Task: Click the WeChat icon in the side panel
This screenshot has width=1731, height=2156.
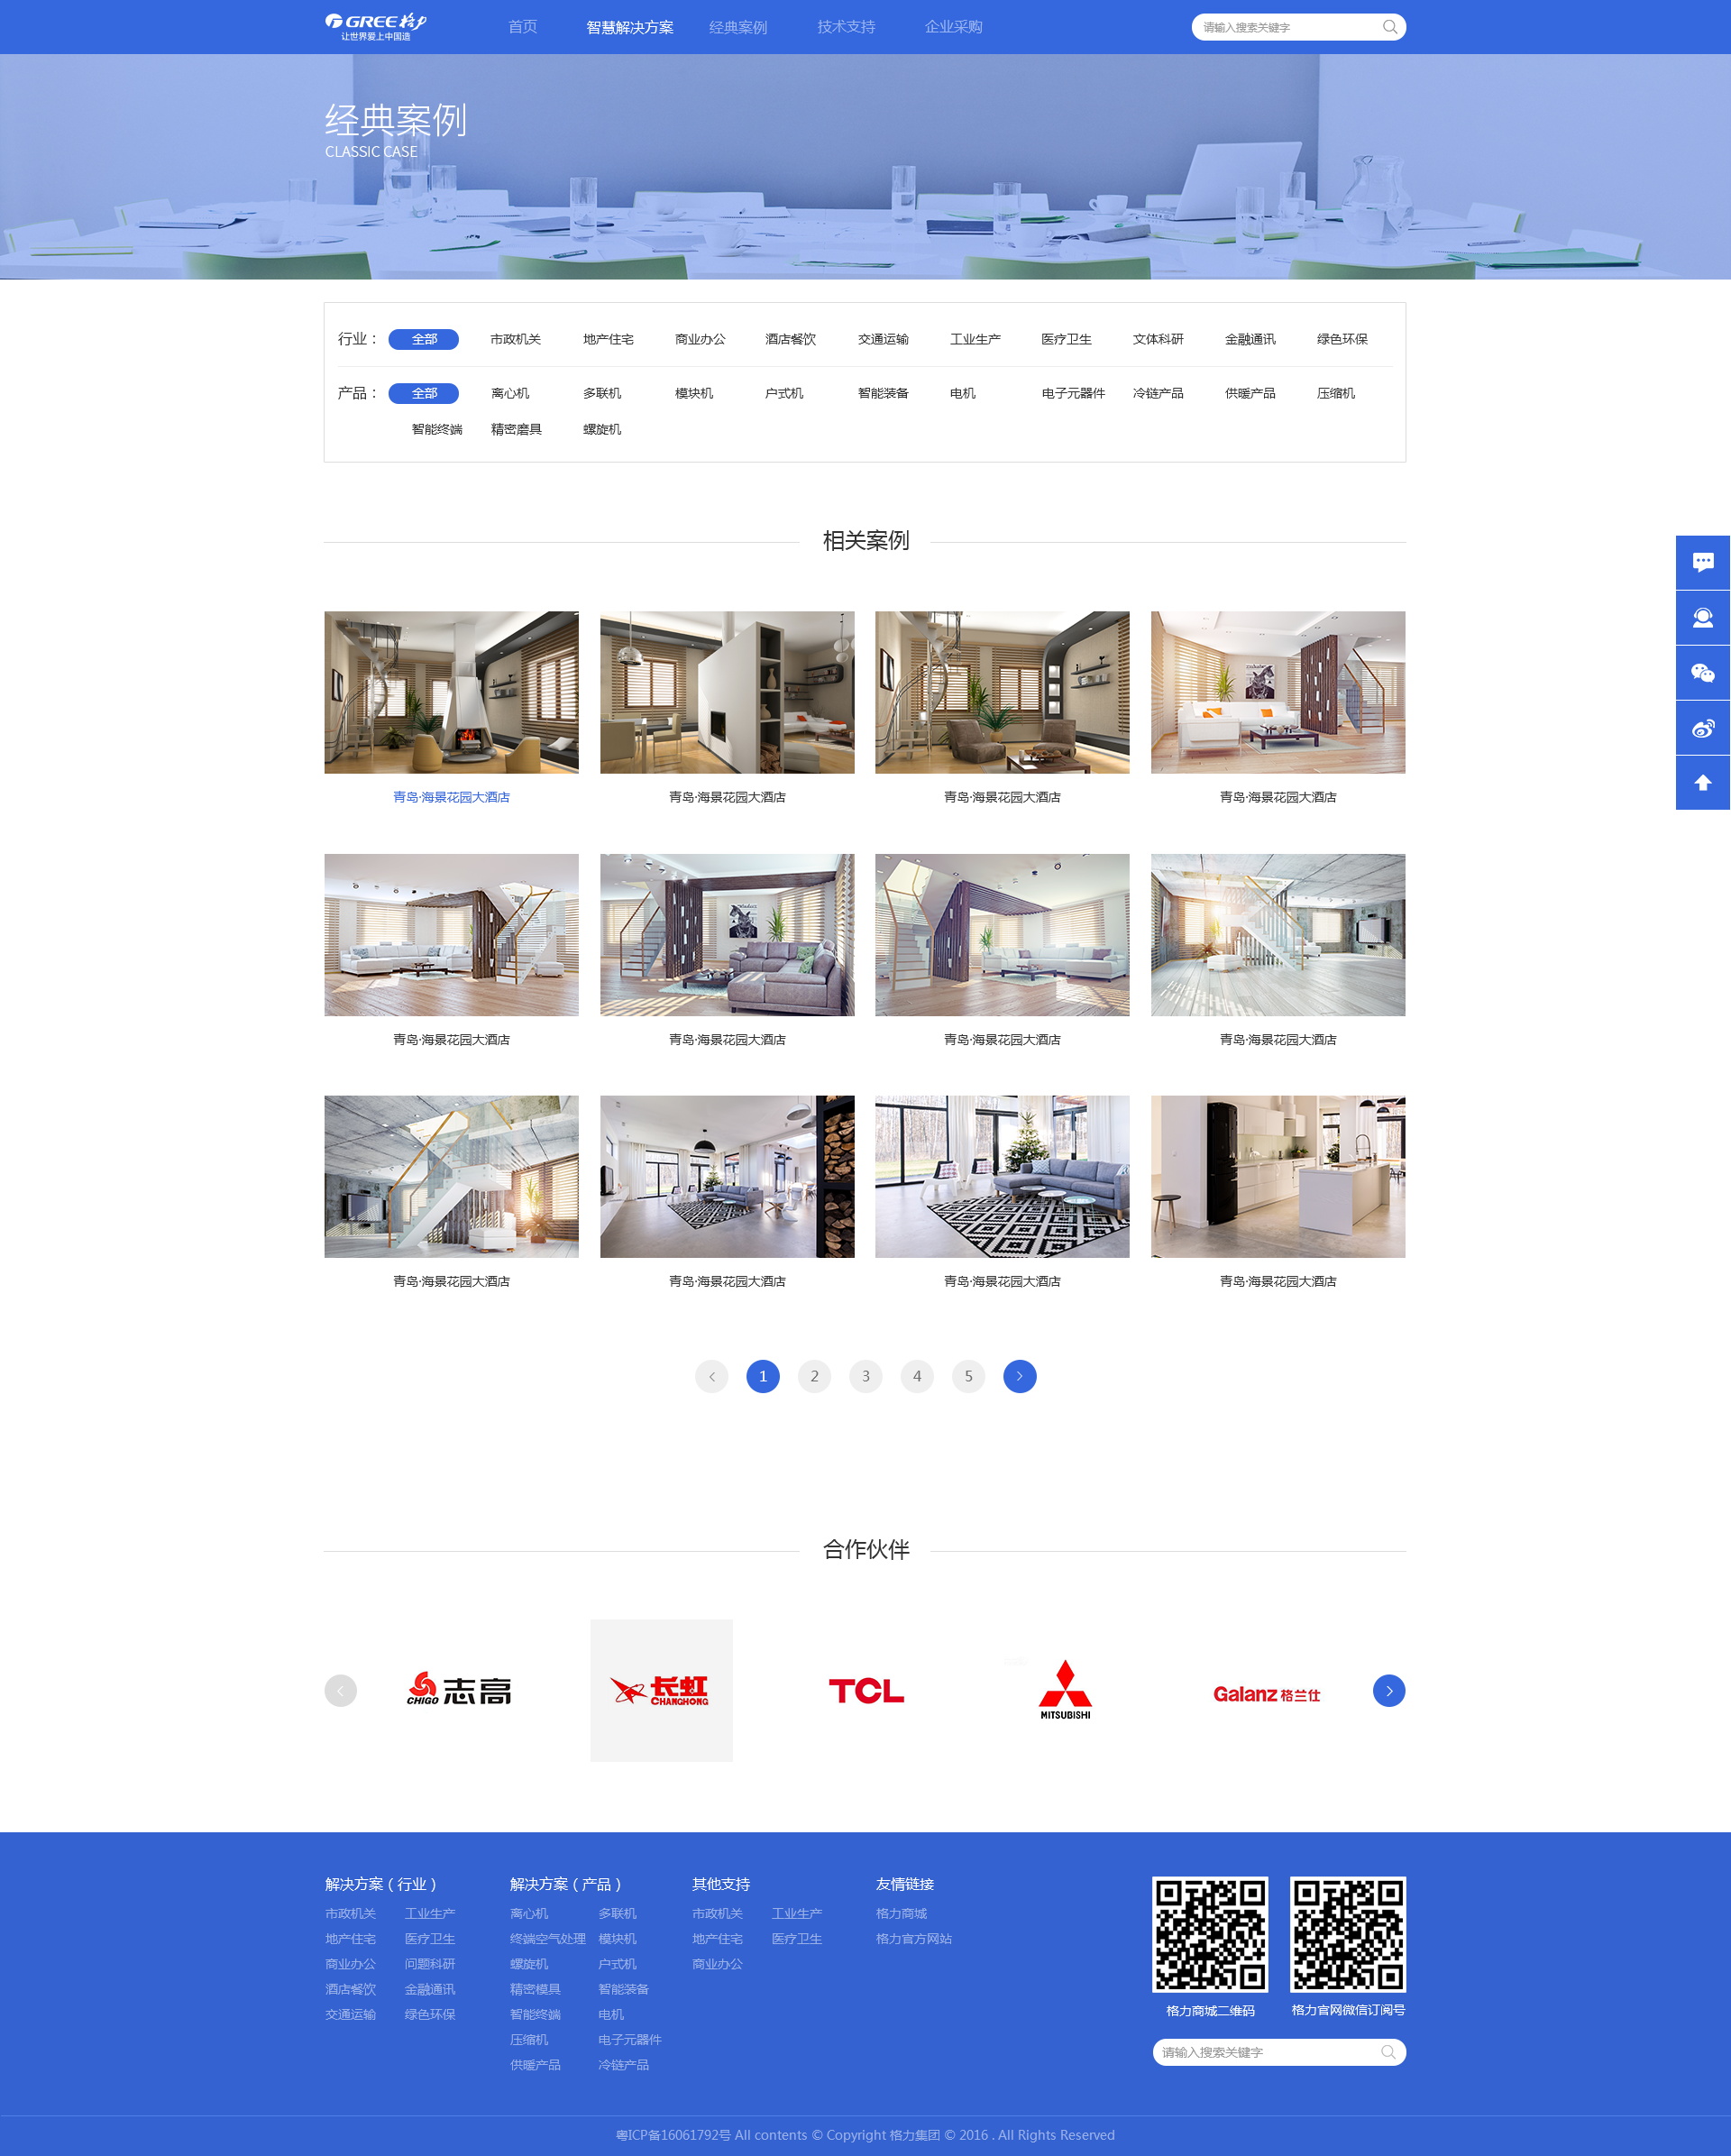Action: (x=1702, y=672)
